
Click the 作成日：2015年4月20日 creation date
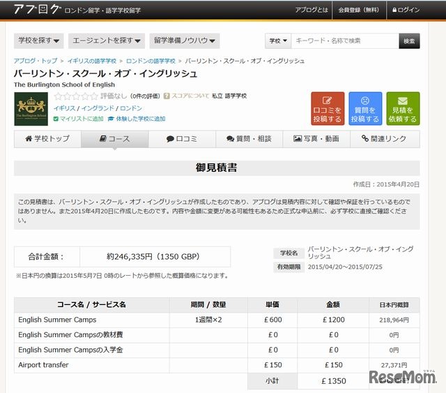point(386,184)
